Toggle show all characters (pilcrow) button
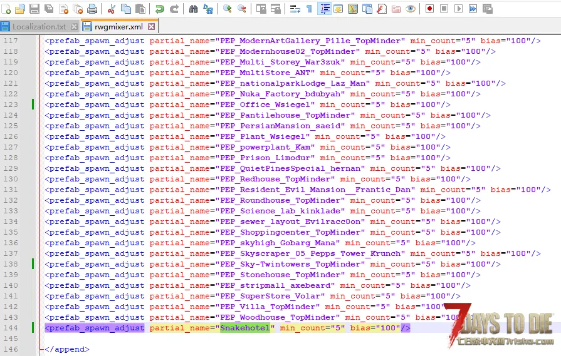 pos(309,9)
